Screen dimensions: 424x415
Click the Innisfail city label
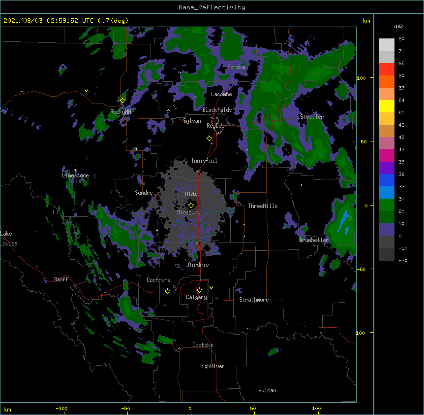click(x=204, y=161)
